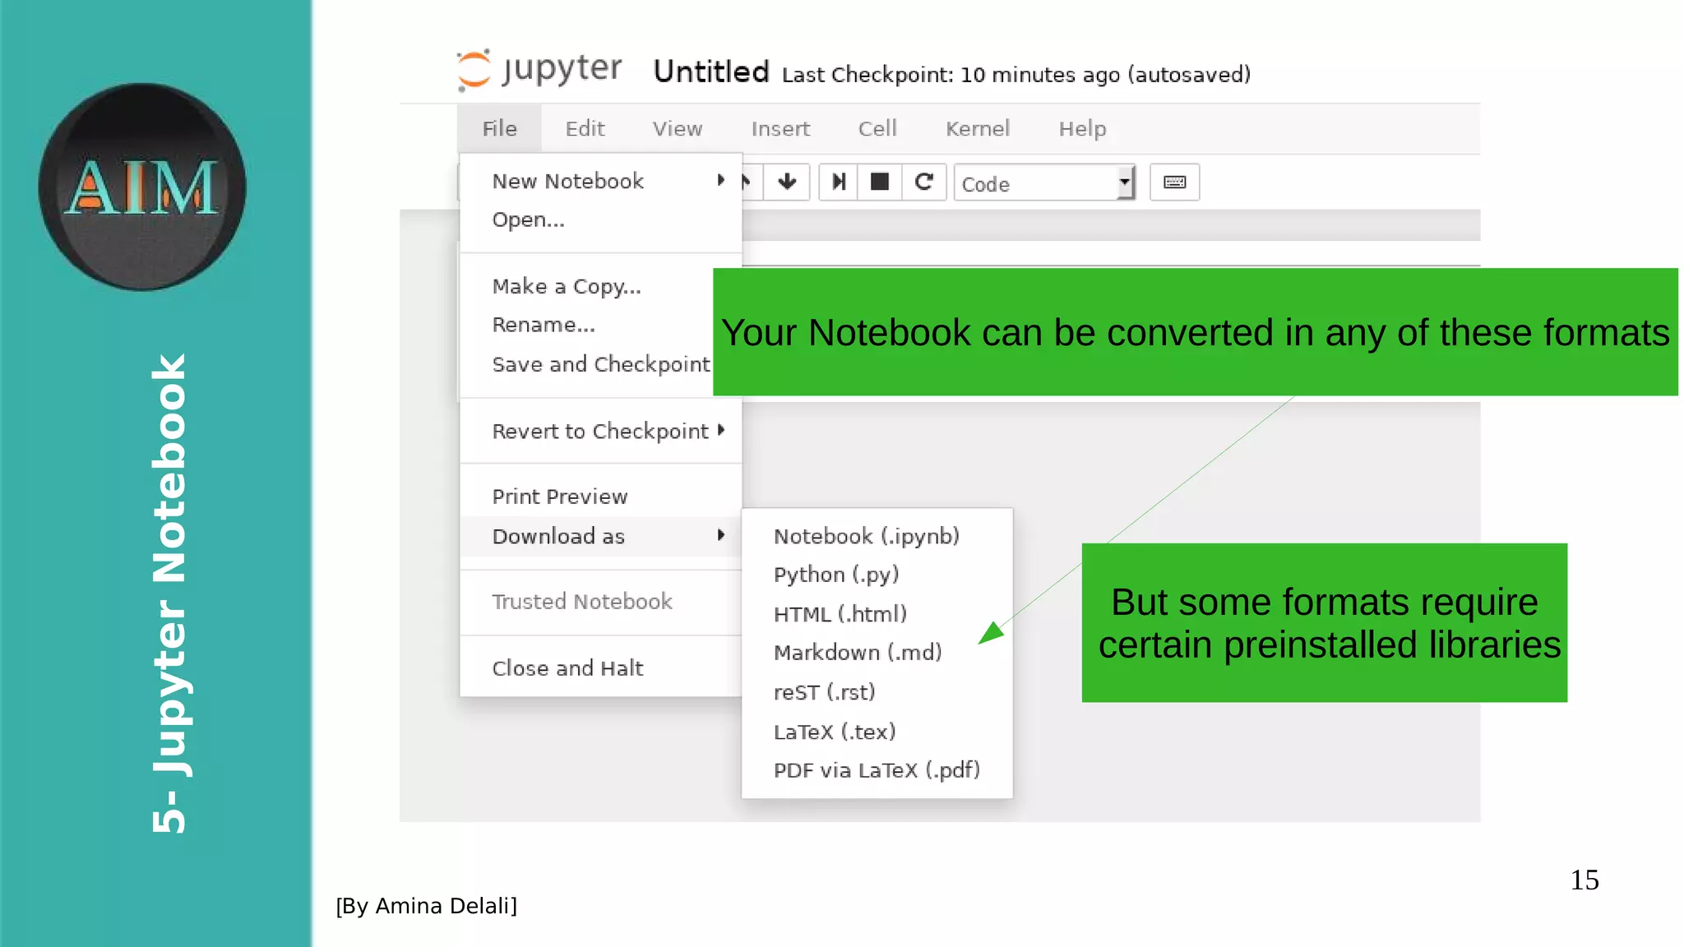This screenshot has width=1684, height=947.
Task: Expand the Download as submenu
Action: pyautogui.click(x=601, y=536)
